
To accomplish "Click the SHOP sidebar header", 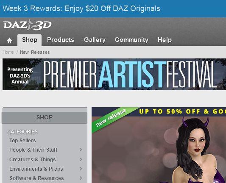I will [x=45, y=117].
